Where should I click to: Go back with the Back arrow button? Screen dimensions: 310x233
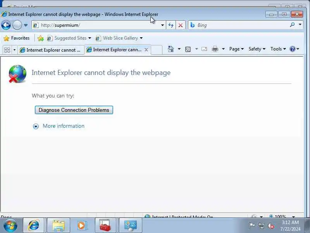6,25
